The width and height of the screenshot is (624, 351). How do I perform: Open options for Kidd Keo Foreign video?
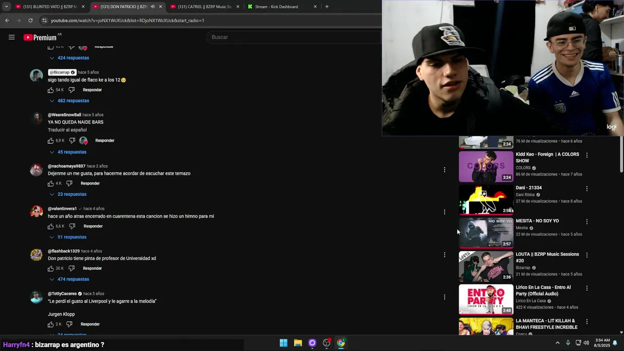click(586, 155)
